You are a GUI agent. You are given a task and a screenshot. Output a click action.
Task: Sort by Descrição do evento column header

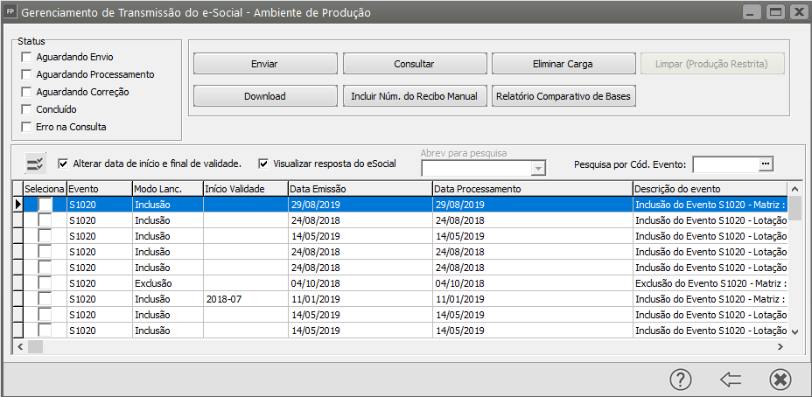pos(709,189)
